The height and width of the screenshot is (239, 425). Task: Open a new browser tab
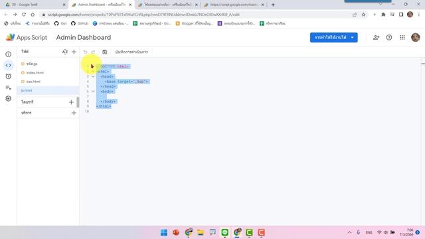tap(273, 5)
